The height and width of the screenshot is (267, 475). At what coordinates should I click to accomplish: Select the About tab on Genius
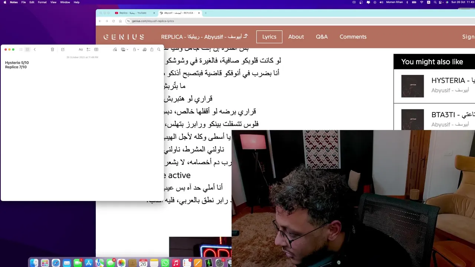pos(296,37)
